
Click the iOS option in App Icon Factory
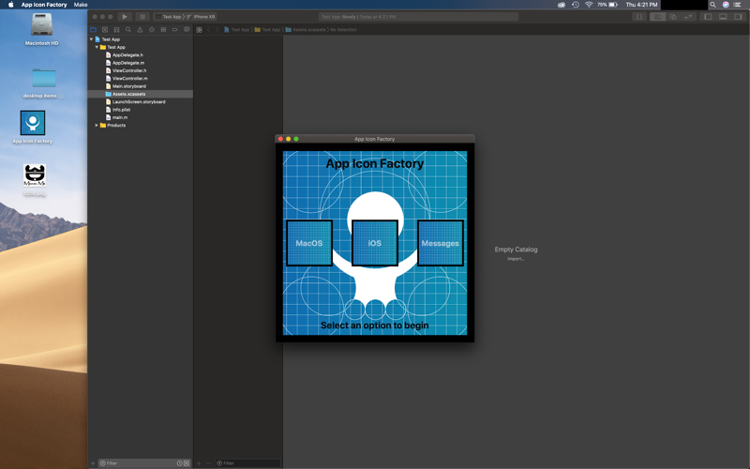pyautogui.click(x=374, y=243)
